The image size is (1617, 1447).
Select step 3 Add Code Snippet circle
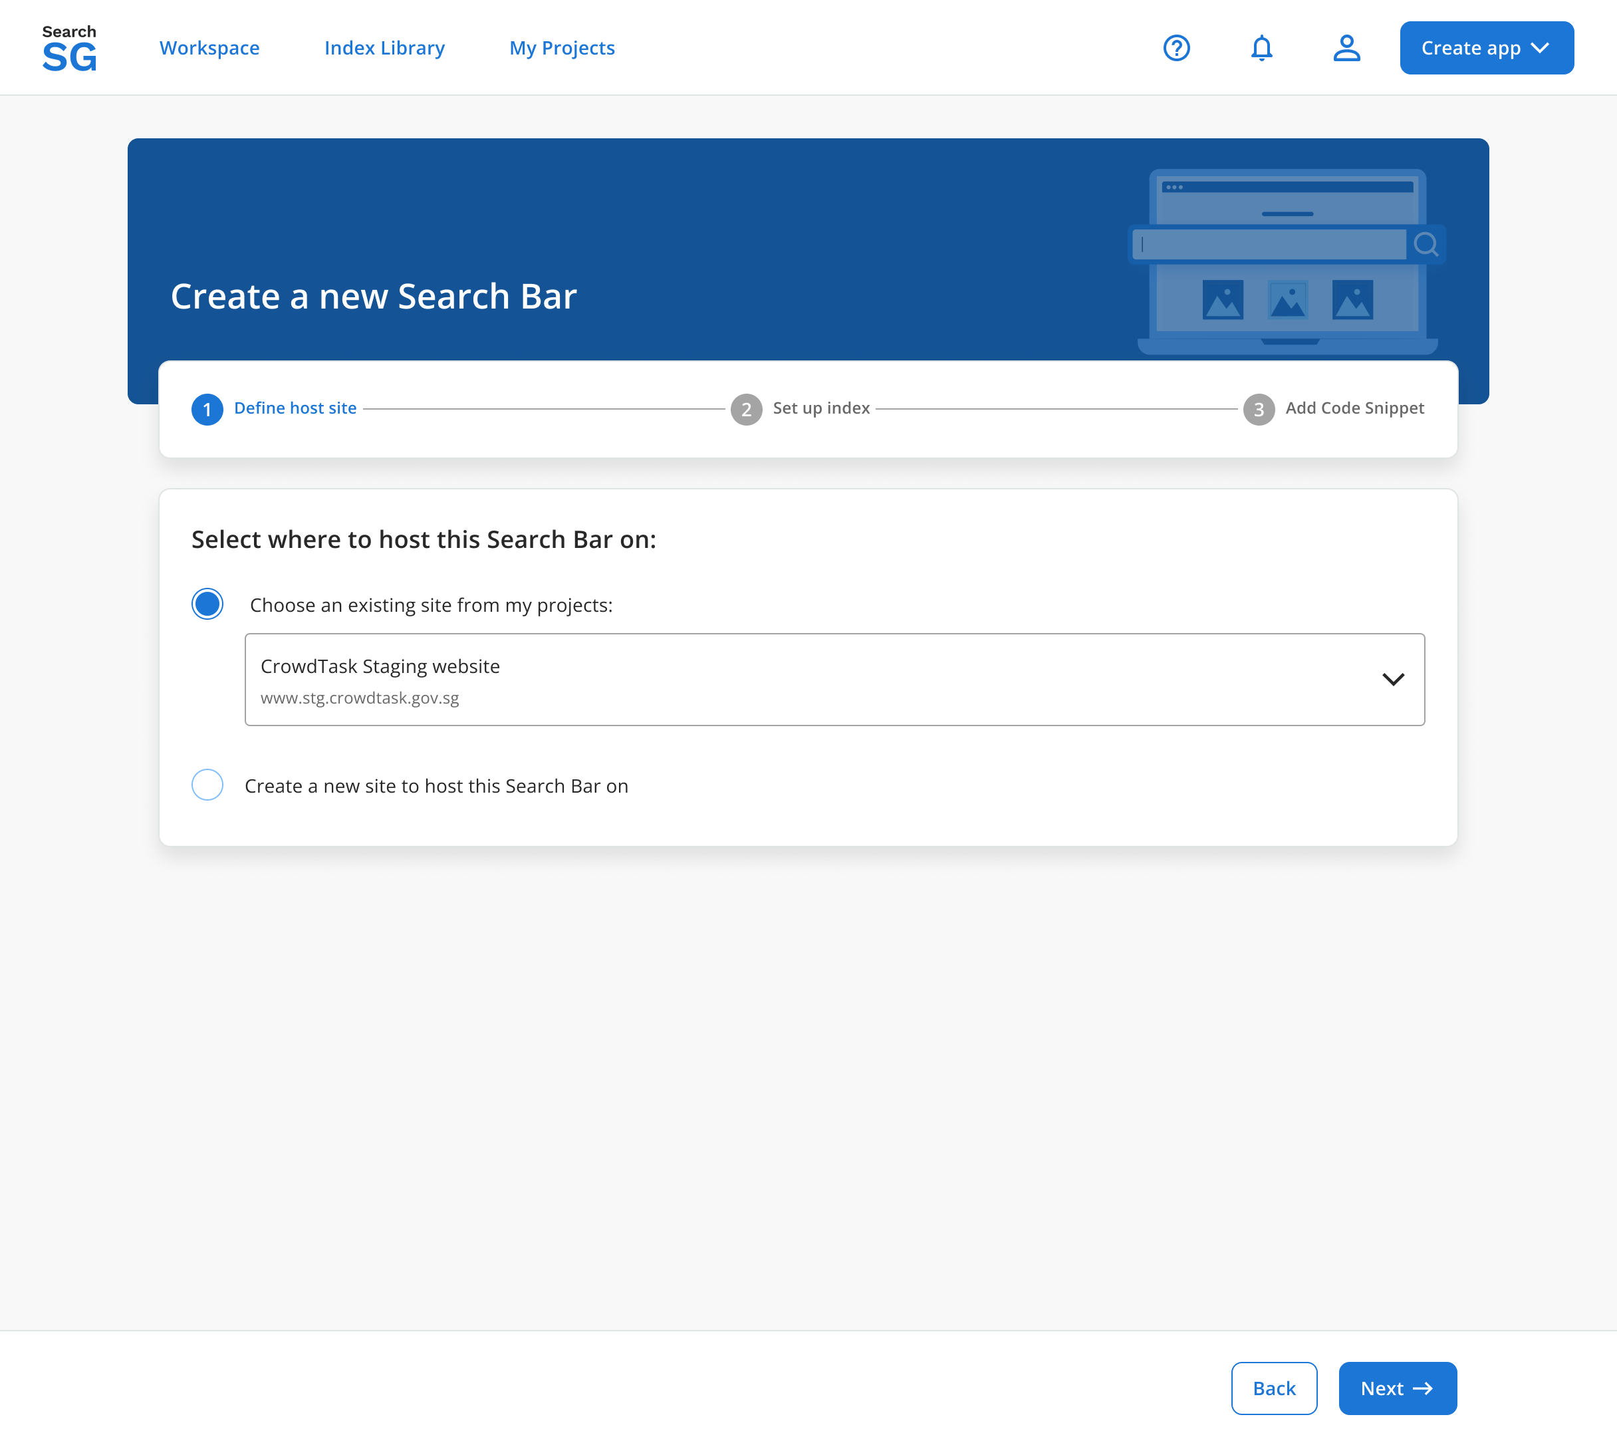point(1259,410)
